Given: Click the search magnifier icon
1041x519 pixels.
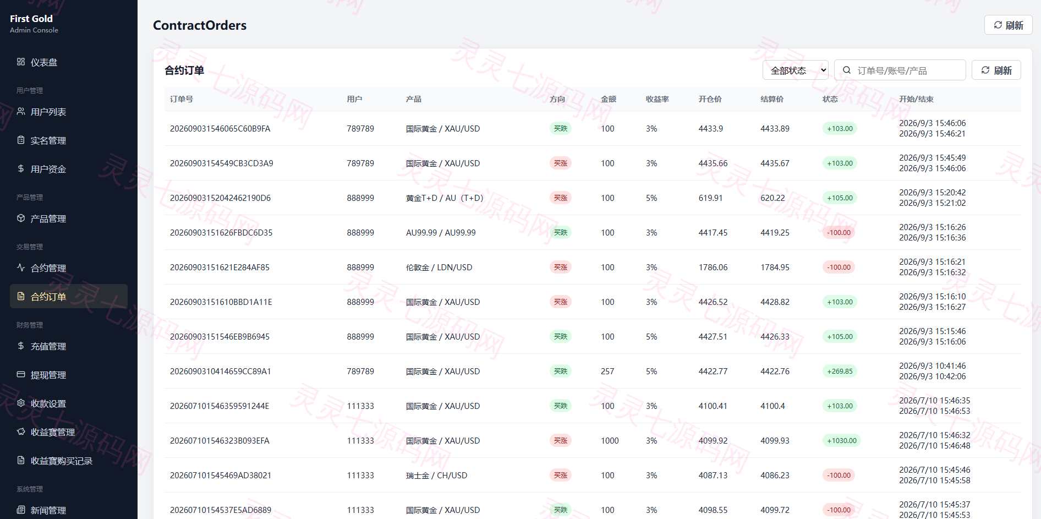Looking at the screenshot, I should (847, 70).
